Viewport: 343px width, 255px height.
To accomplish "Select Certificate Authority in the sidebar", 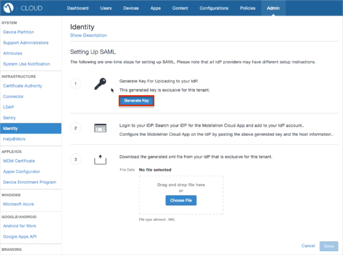I will coord(23,86).
